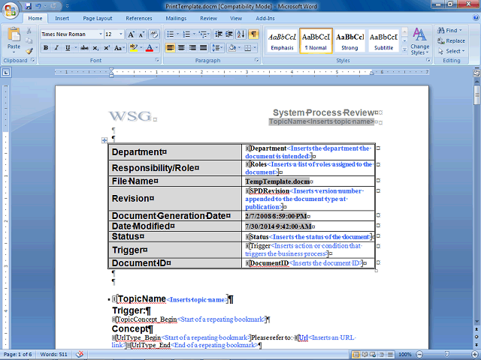This screenshot has width=481, height=360.
Task: Open Font dialog launcher
Action: pyautogui.click(x=157, y=60)
